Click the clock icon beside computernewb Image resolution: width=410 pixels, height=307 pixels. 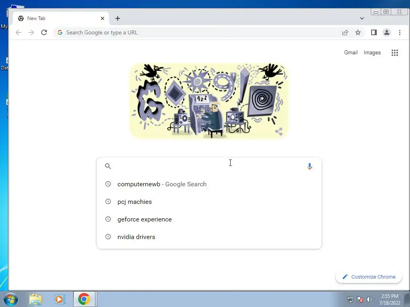[108, 184]
